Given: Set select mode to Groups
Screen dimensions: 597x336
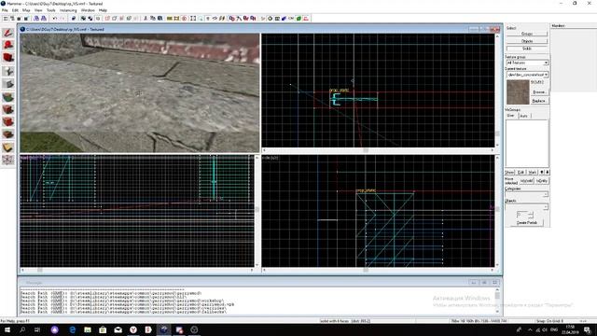Looking at the screenshot, I should tap(526, 34).
